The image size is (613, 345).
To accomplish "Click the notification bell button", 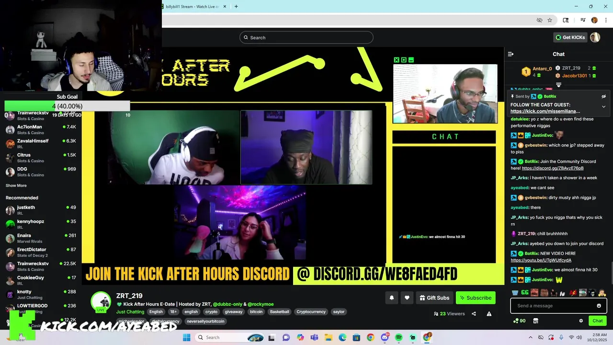I will (x=392, y=298).
